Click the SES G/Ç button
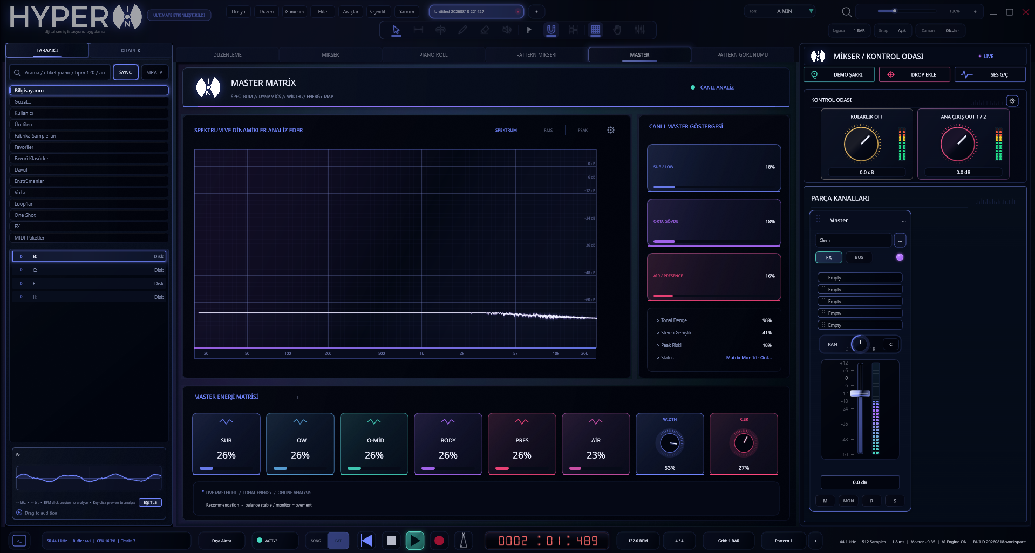1035x553 pixels. coord(990,75)
